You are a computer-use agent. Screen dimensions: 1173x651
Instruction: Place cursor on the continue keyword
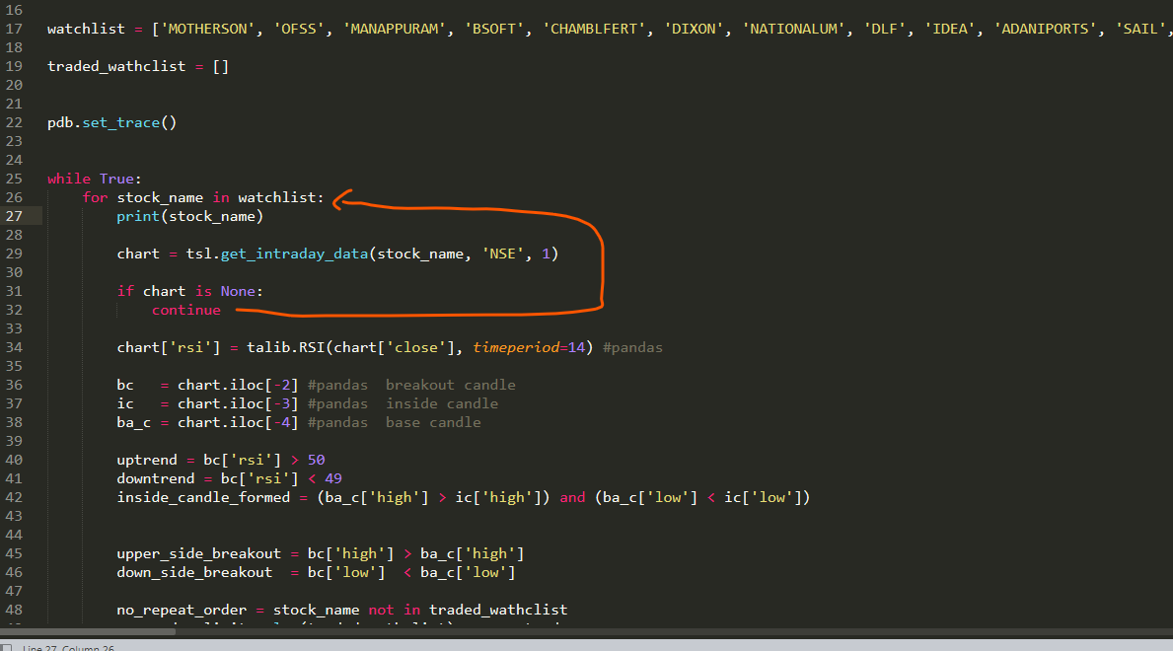(186, 310)
